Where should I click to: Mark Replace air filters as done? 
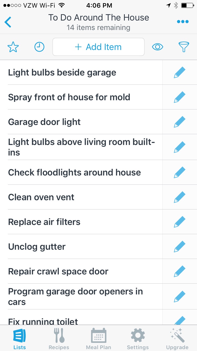44,222
